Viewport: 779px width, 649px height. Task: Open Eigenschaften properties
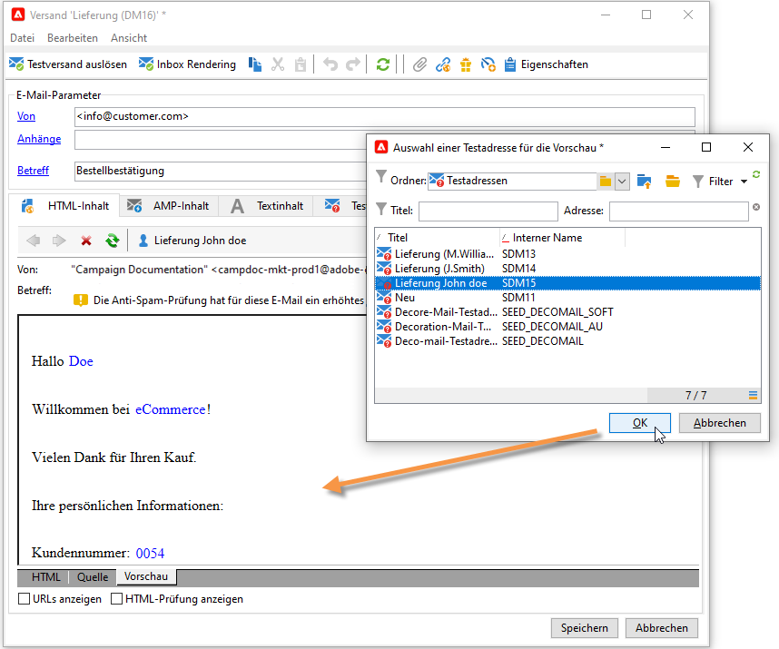546,64
